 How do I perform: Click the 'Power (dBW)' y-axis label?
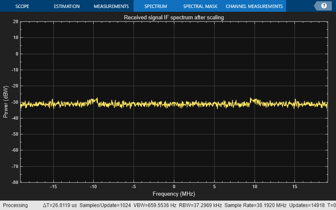point(5,102)
